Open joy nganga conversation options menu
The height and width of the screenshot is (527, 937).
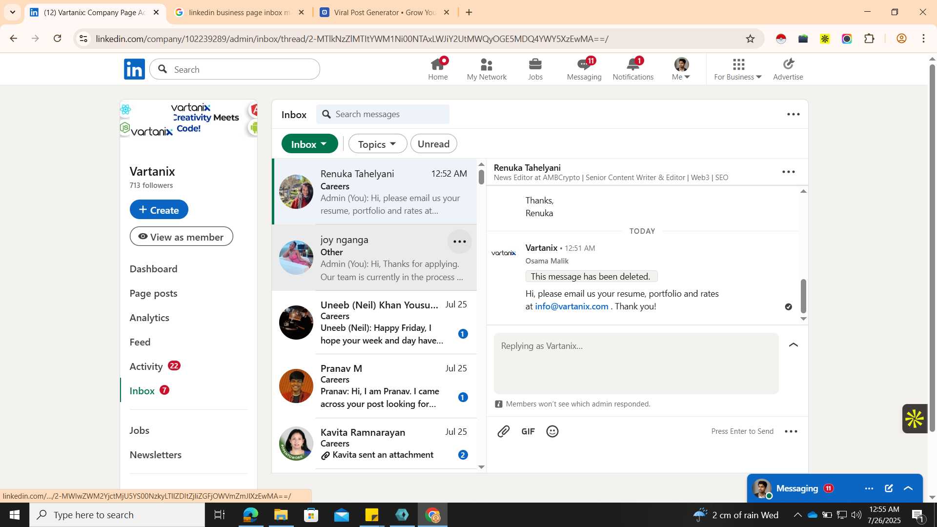click(x=460, y=242)
